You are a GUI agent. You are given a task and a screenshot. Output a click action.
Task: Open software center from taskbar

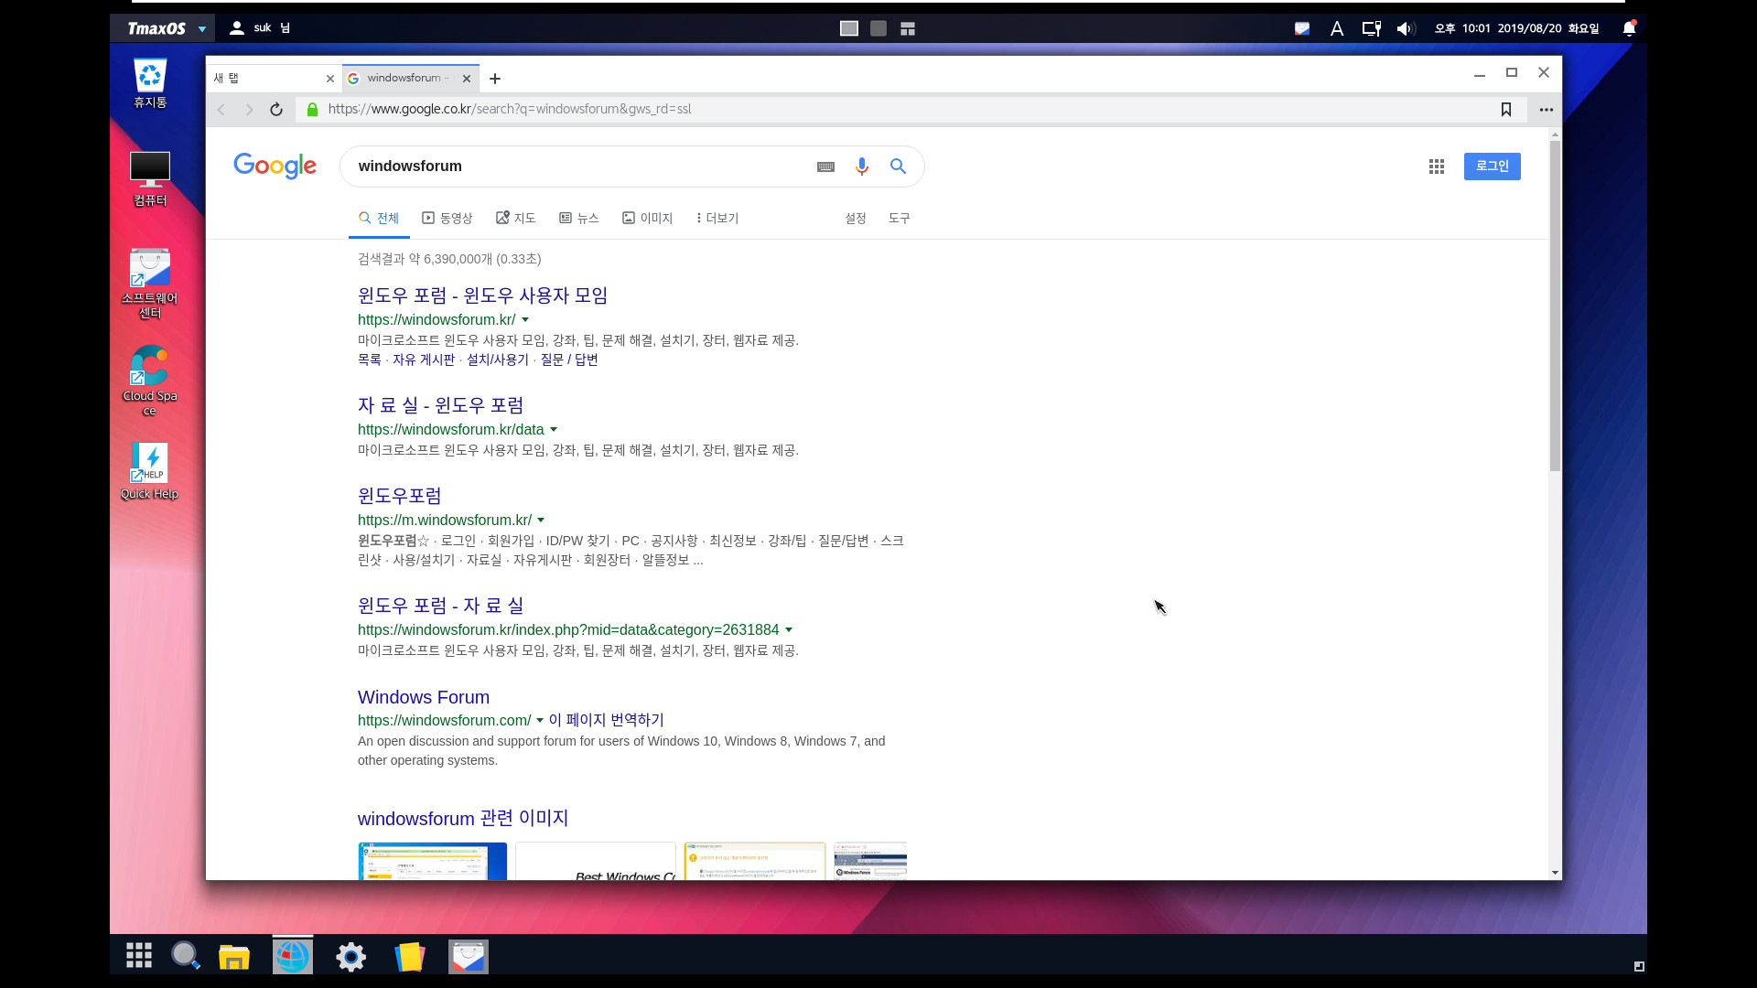(469, 957)
